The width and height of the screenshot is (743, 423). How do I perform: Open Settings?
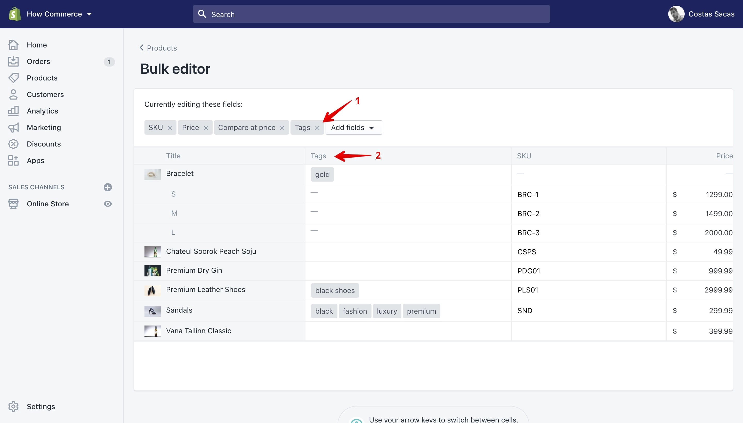click(x=41, y=406)
